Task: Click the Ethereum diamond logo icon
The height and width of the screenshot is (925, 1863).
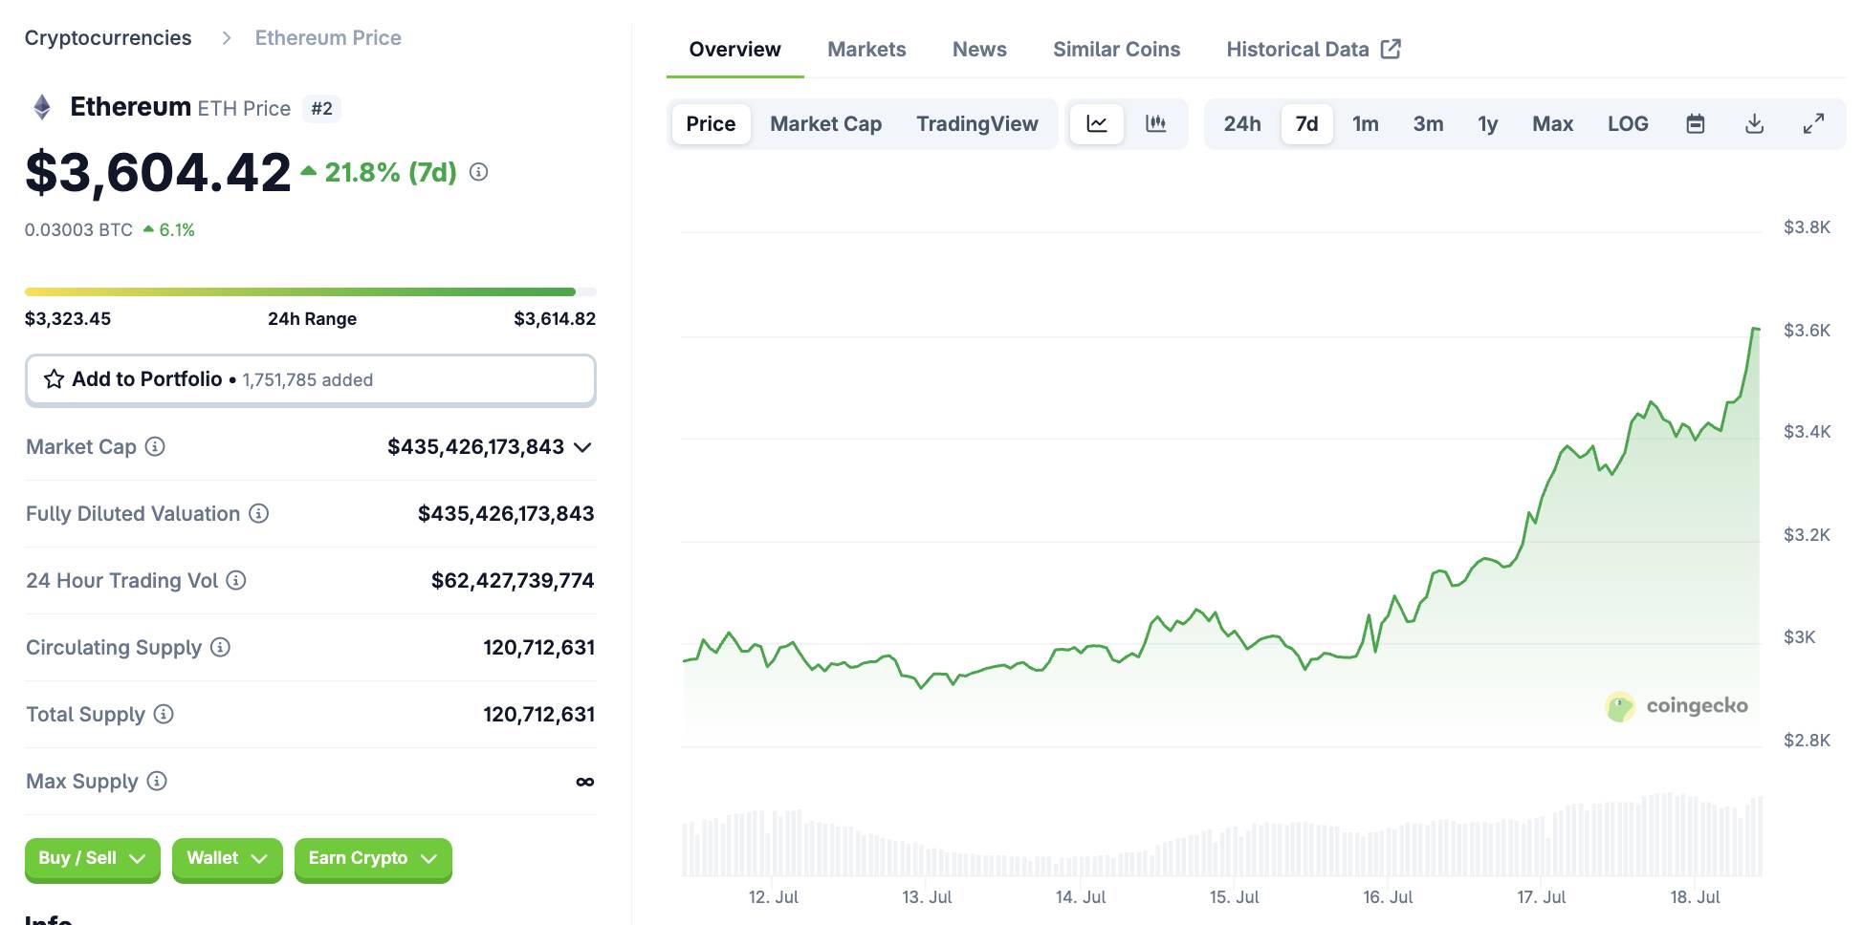Action: point(42,107)
